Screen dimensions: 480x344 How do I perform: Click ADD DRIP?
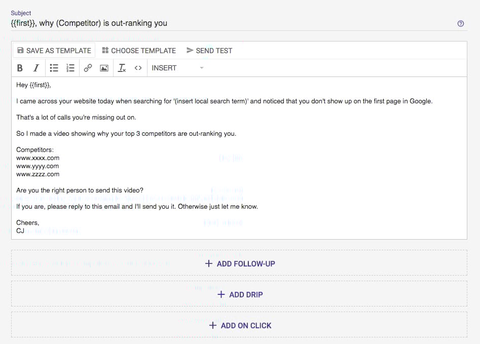239,294
